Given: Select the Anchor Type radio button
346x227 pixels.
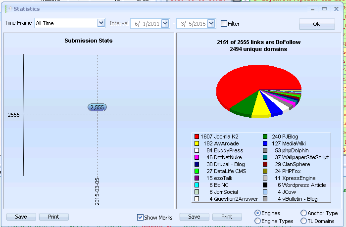Looking at the screenshot, I should [303, 213].
